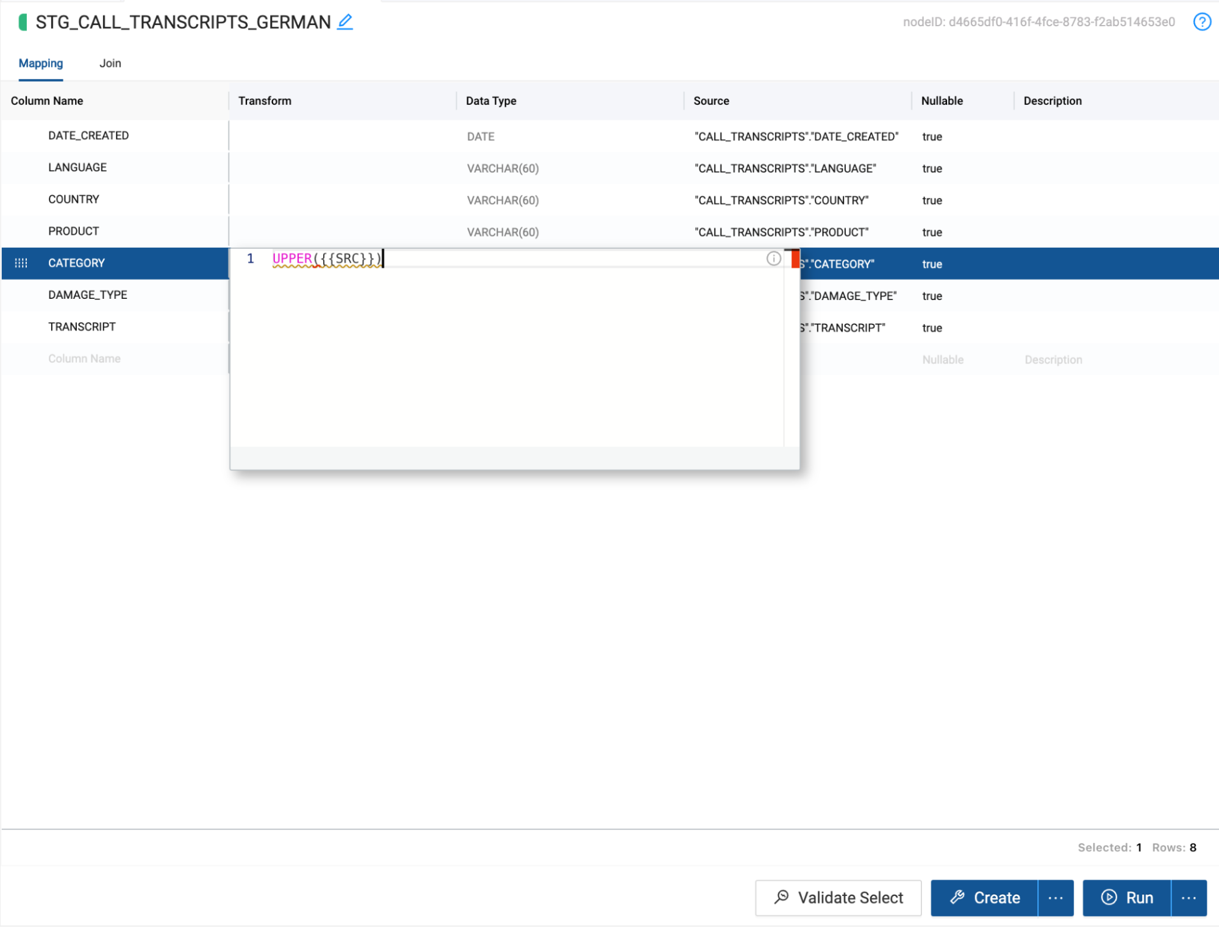1219x927 pixels.
Task: Select the Mapping tab
Action: 41,63
